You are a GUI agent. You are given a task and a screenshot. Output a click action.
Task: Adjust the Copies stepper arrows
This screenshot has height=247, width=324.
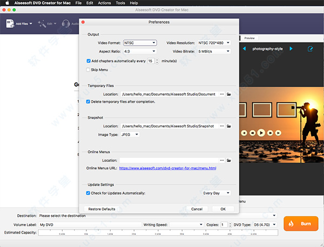tap(230, 224)
